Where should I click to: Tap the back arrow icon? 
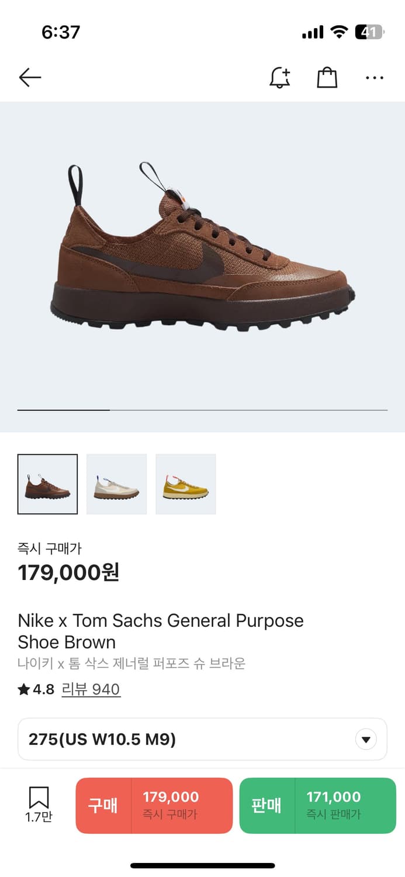coord(30,77)
